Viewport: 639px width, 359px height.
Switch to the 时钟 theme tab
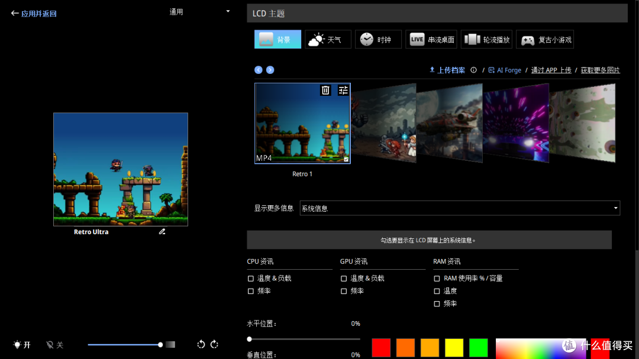378,40
